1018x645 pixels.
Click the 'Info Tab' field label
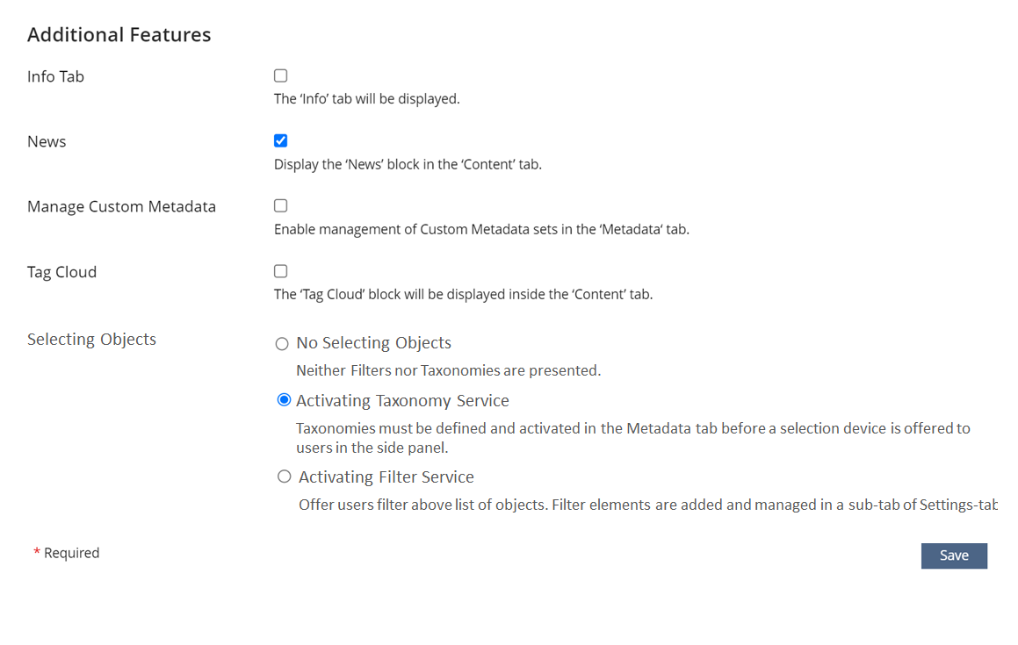pyautogui.click(x=55, y=76)
